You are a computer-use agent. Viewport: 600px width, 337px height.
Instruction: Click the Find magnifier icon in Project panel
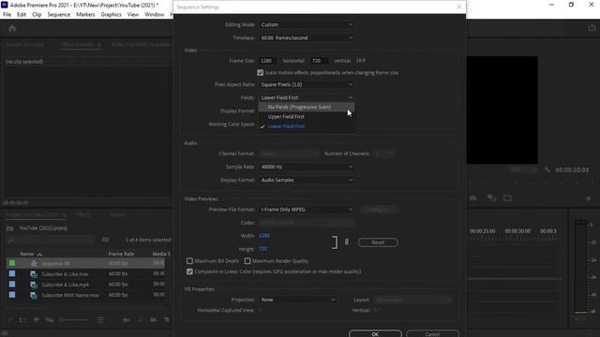pos(140,320)
